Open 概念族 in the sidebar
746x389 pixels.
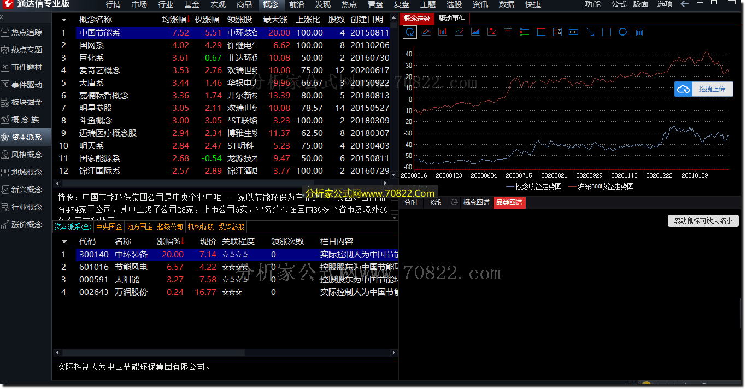coord(26,120)
